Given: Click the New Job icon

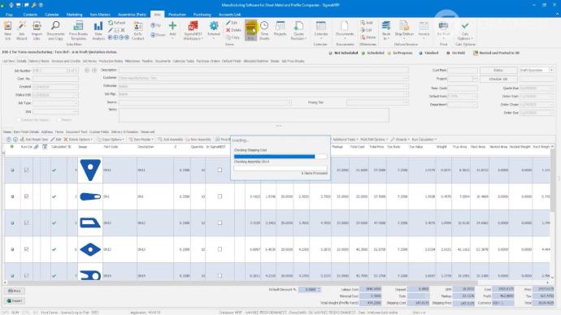Looking at the screenshot, I should tap(7, 30).
